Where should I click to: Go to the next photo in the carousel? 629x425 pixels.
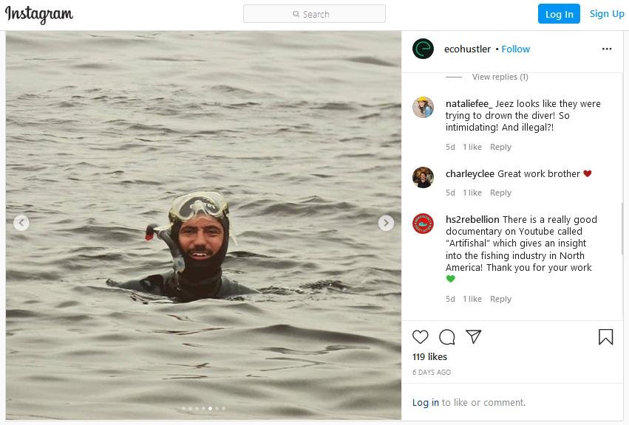[x=385, y=222]
